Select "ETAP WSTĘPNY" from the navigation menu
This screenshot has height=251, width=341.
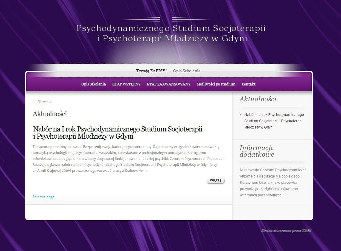point(126,84)
